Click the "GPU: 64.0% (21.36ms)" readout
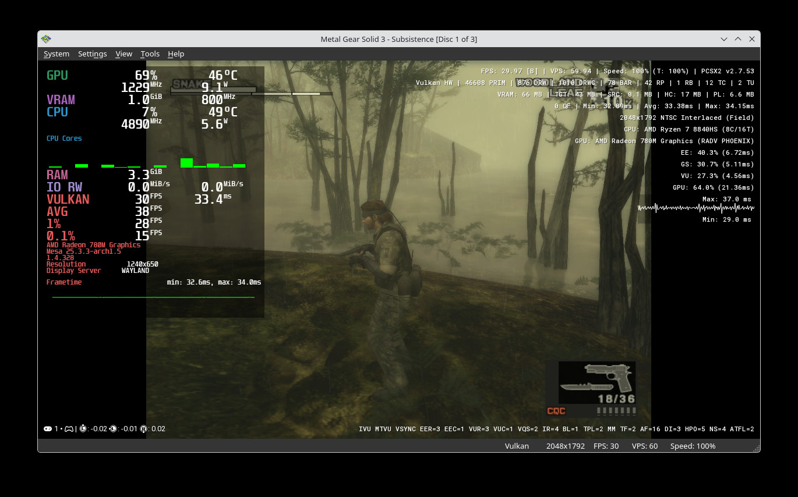Viewport: 798px width, 497px height. (714, 187)
